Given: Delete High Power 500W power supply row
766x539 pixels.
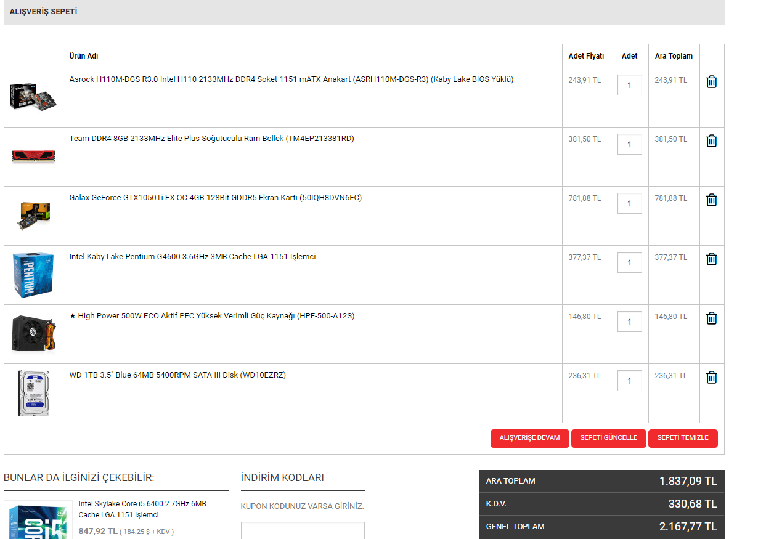Looking at the screenshot, I should (711, 318).
